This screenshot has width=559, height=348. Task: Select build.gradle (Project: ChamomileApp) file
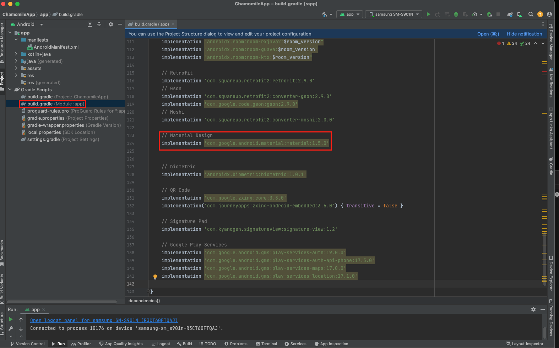point(64,97)
